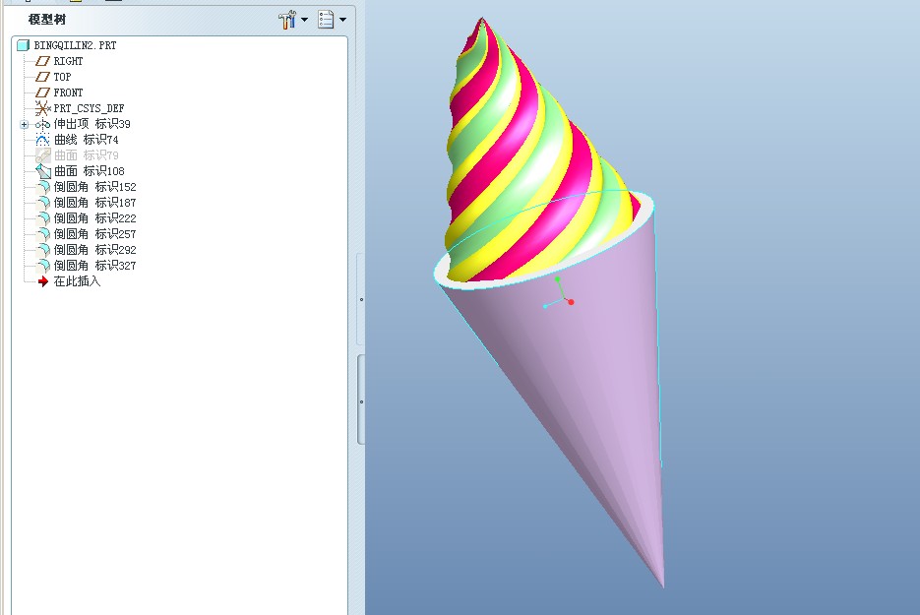
Task: Open the show list dropdown arrow
Action: click(x=342, y=20)
